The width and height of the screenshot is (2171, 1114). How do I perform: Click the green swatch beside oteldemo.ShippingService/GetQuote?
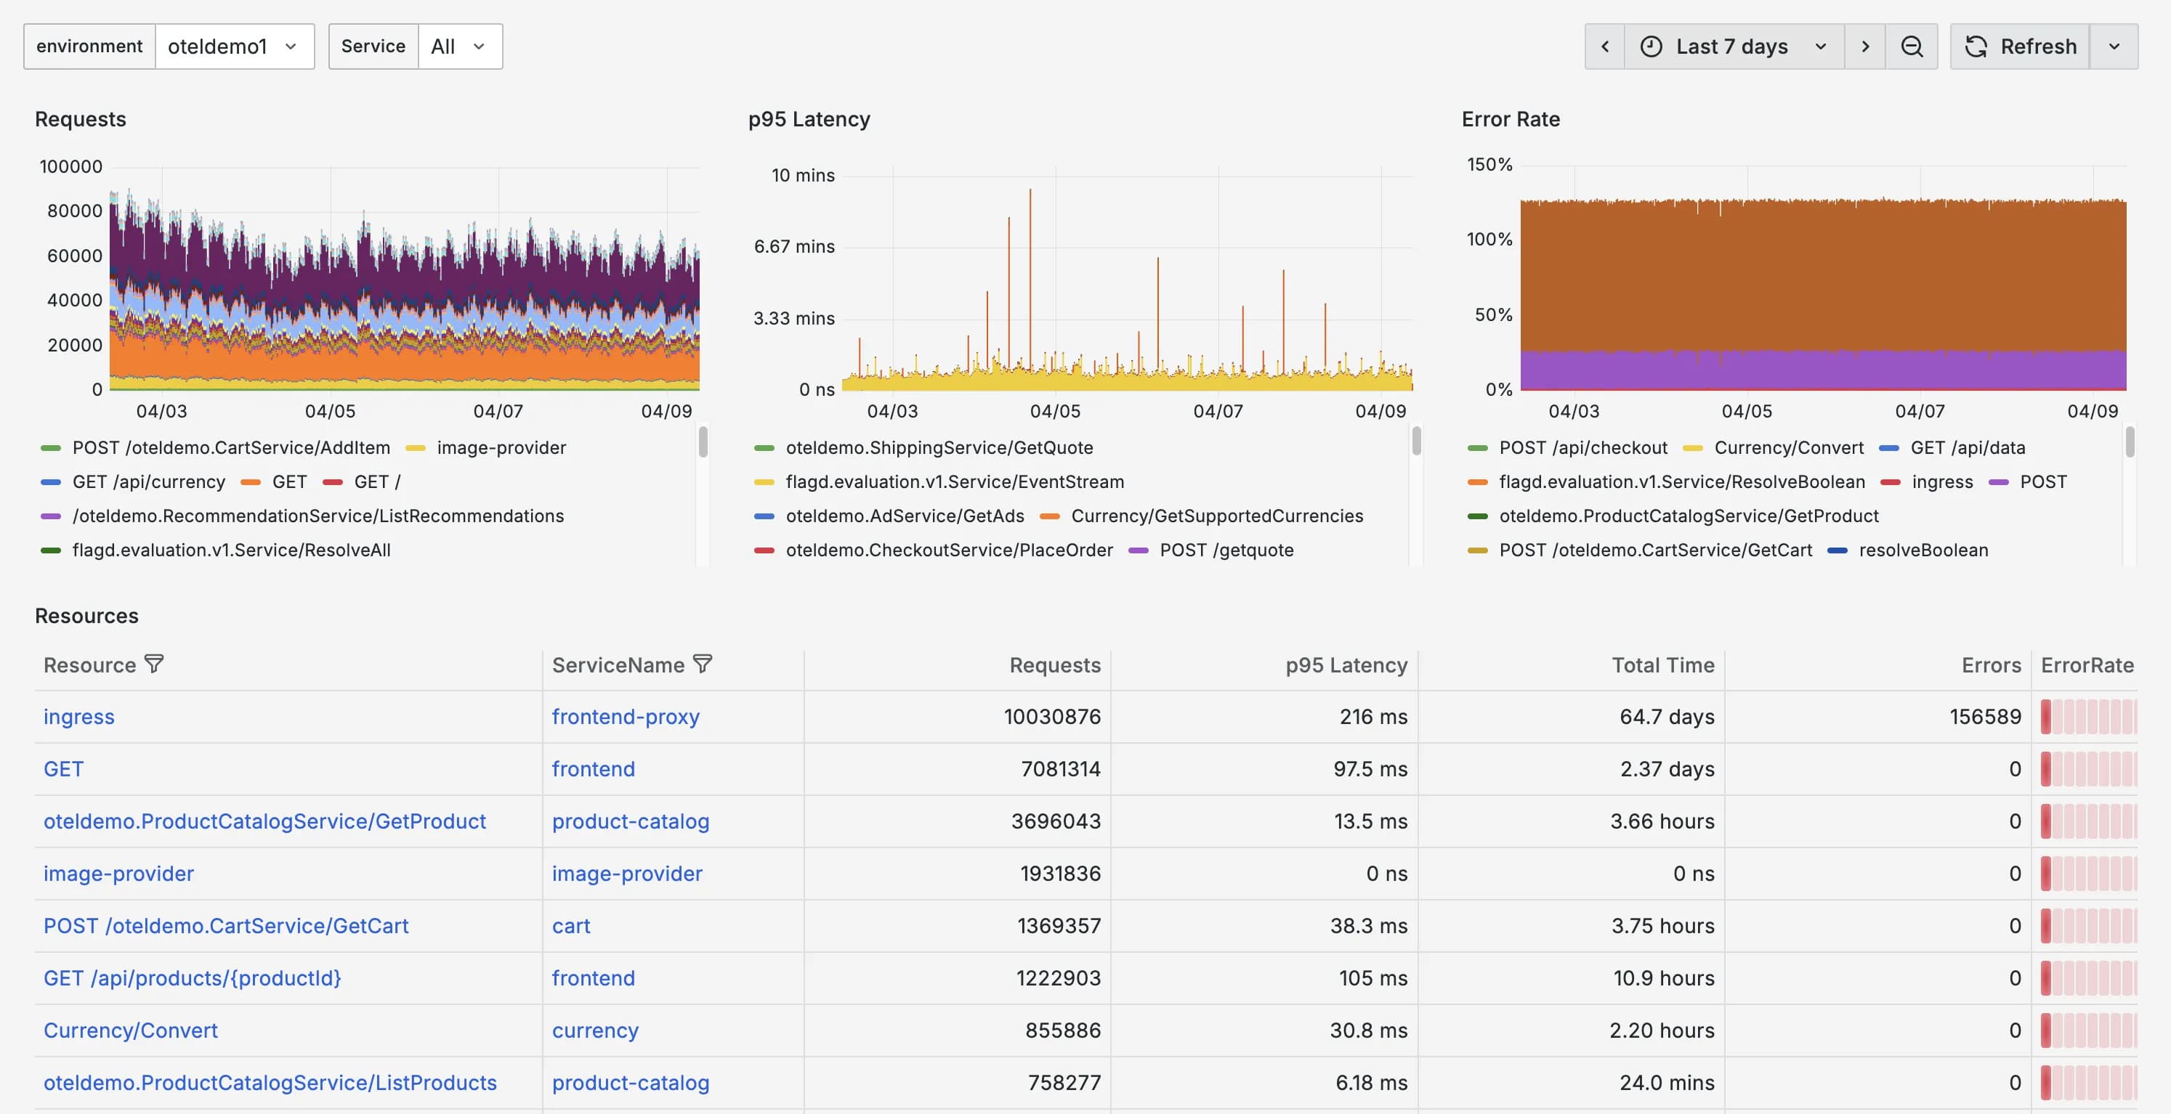click(x=765, y=447)
